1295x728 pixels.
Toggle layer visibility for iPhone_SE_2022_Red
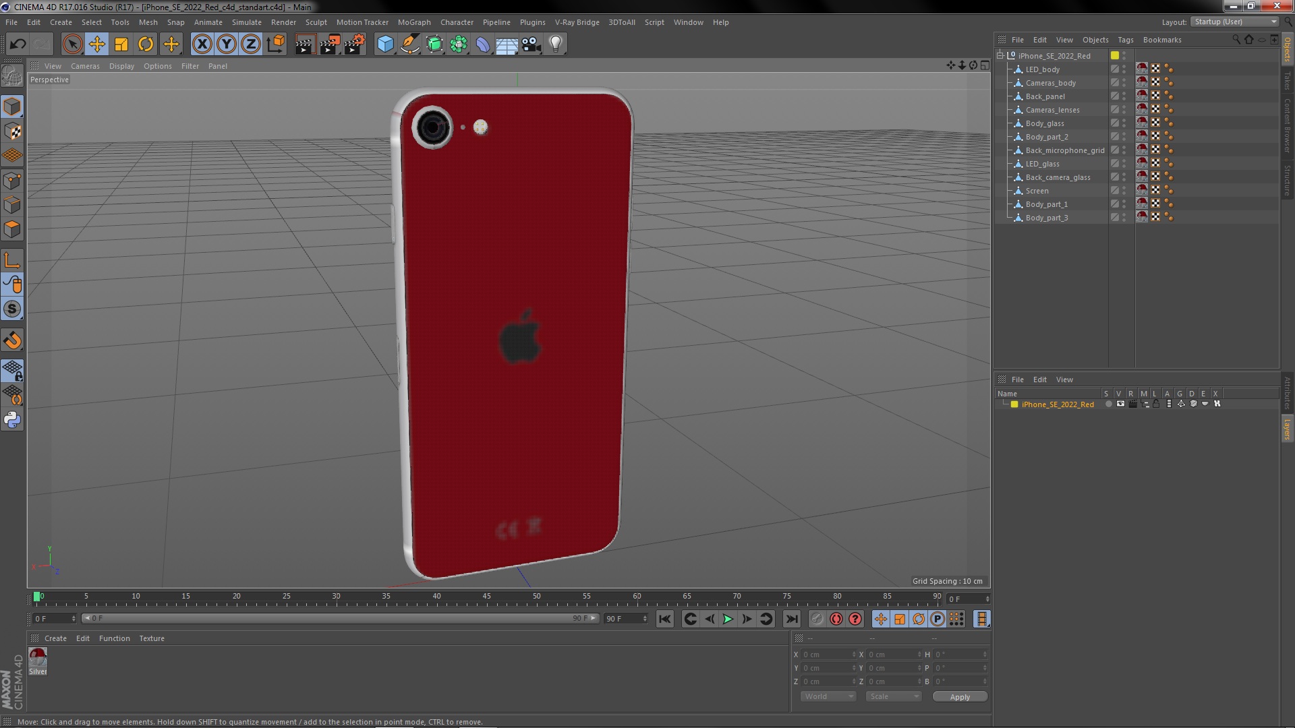(1120, 404)
